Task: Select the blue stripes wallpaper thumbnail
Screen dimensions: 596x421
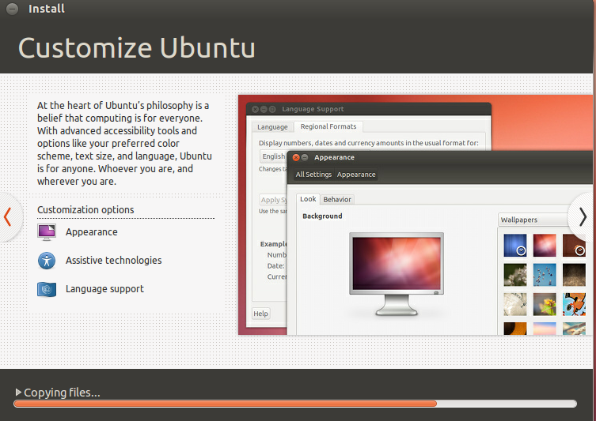Action: coord(515,245)
